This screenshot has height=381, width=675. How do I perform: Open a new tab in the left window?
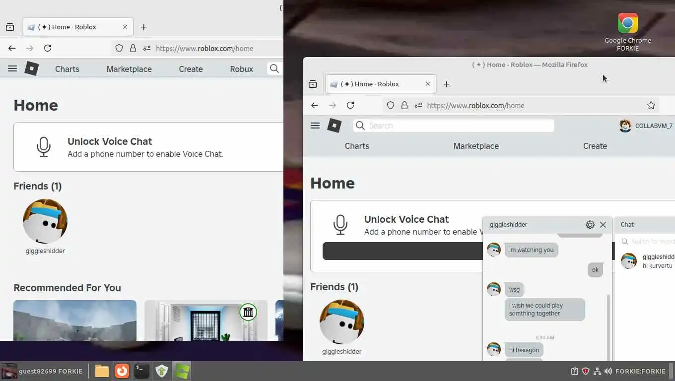coord(143,27)
